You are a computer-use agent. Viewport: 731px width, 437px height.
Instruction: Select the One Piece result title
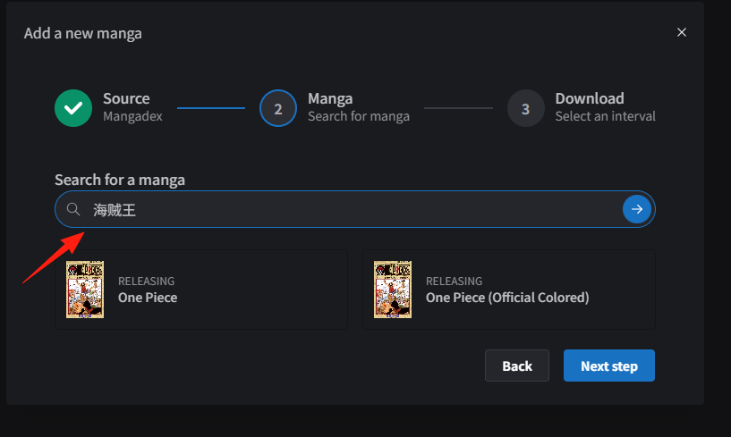pos(148,298)
